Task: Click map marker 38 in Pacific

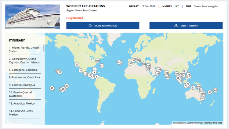Action: [63, 89]
